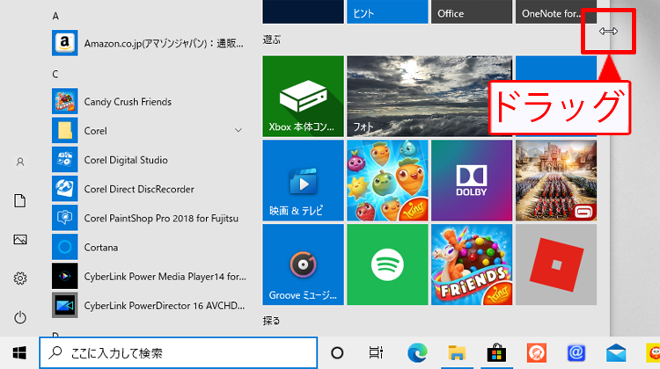Click the 探る group heading

(272, 321)
